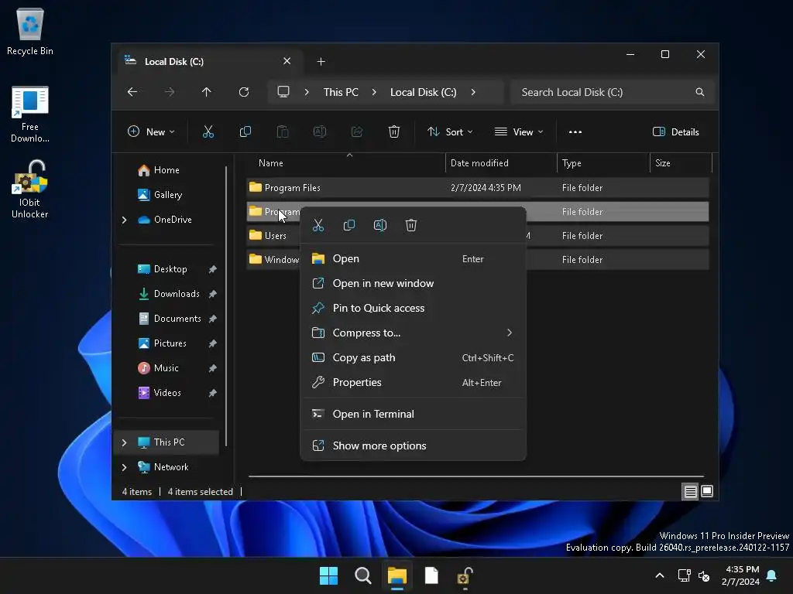Sort by the Type column header
793x594 pixels.
(572, 163)
